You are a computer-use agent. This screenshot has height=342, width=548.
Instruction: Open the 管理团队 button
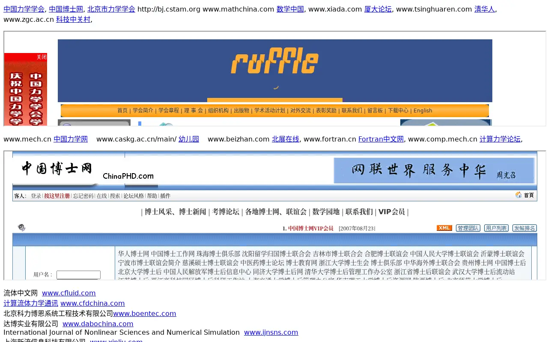coord(468,228)
